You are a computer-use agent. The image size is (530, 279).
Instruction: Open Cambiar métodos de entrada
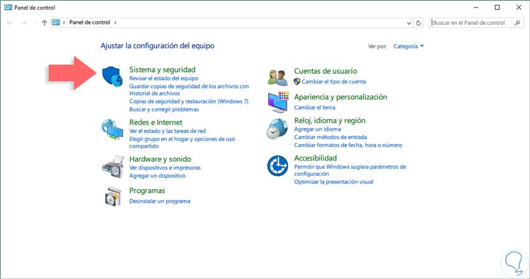tap(330, 137)
